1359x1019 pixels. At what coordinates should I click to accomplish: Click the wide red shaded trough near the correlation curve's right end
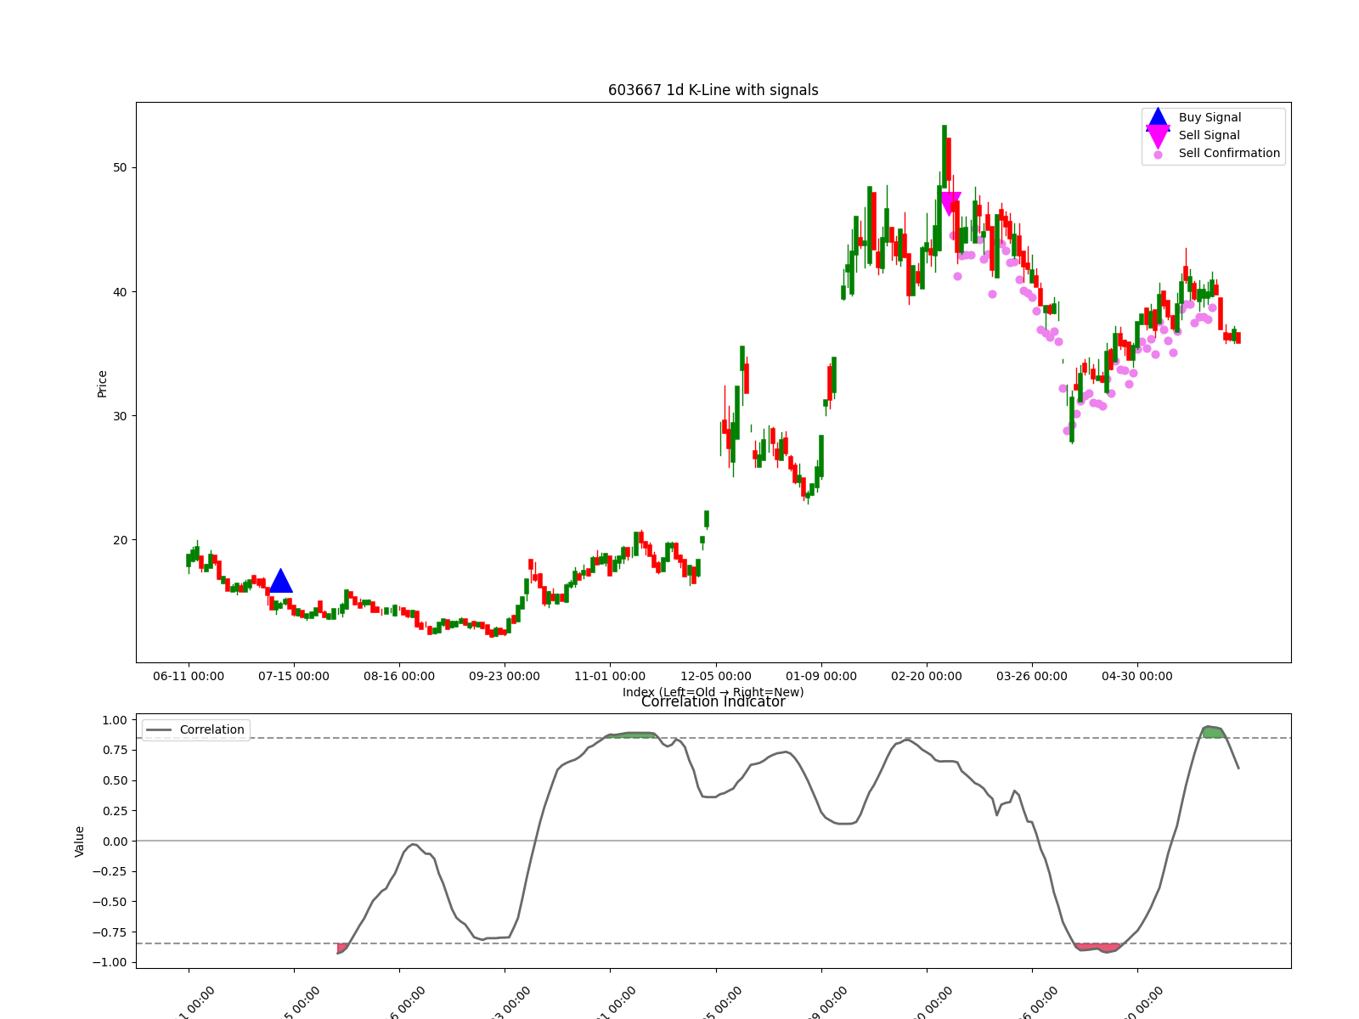(x=1097, y=948)
